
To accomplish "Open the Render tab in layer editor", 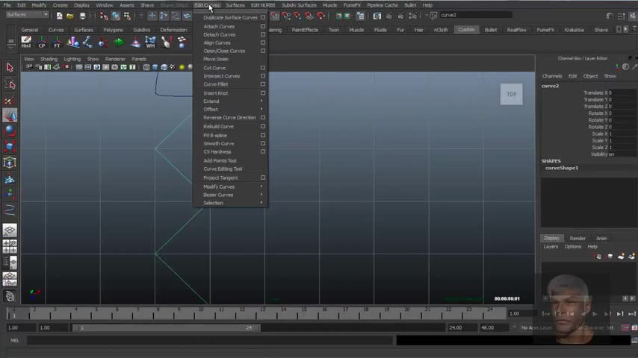I will 577,238.
